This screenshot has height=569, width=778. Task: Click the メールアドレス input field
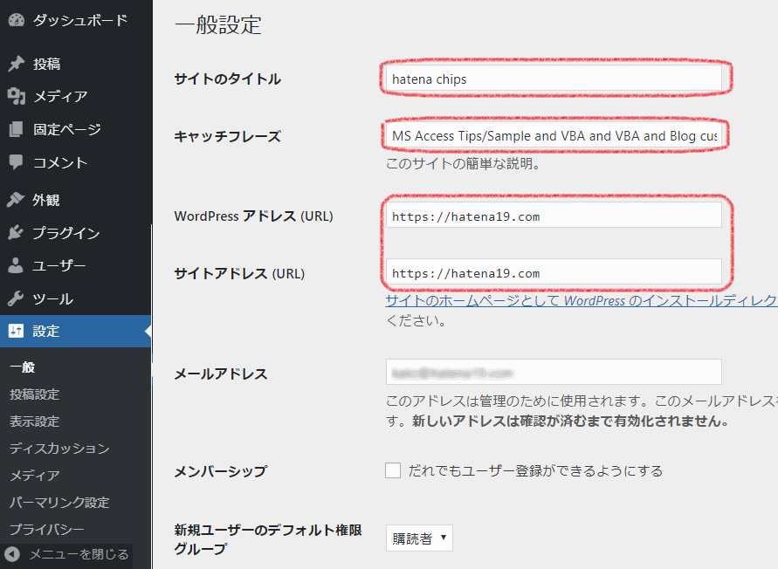coord(554,372)
